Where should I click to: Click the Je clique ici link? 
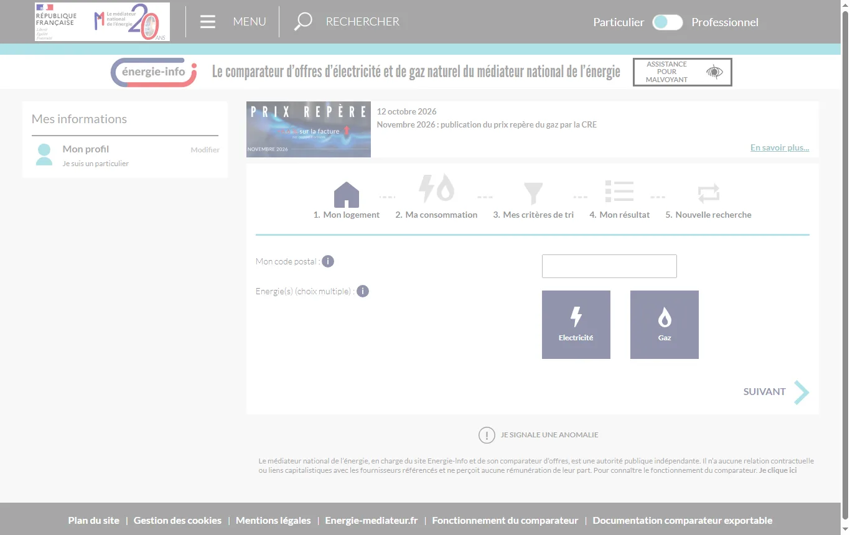[778, 470]
